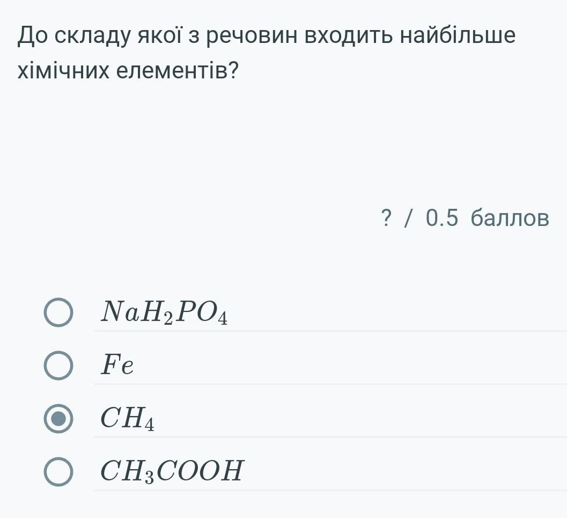Click the selected CH₄ radio button
This screenshot has width=567, height=518.
pyautogui.click(x=58, y=419)
